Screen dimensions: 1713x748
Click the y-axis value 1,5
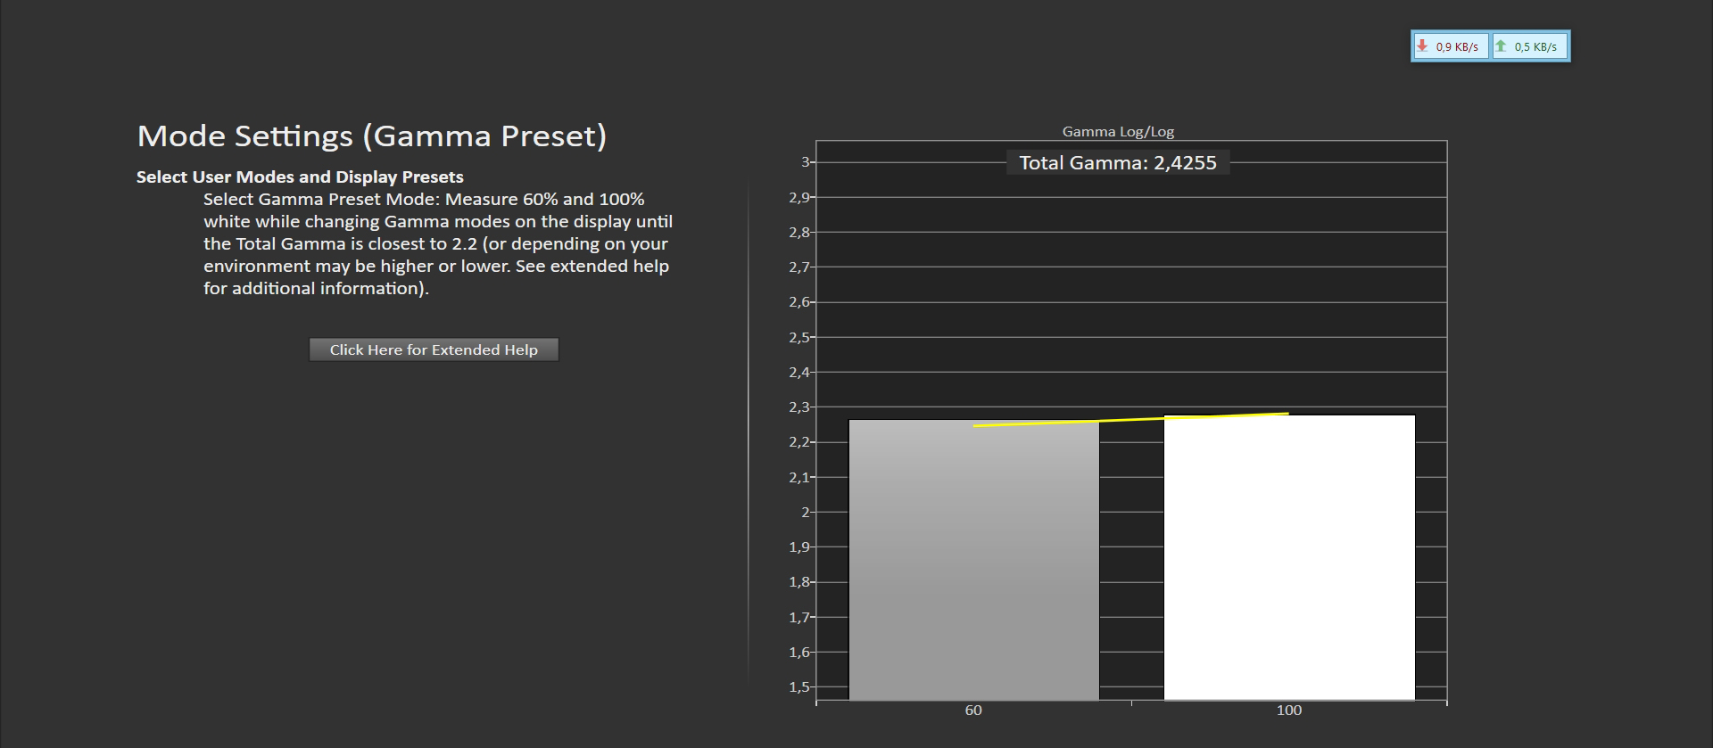[799, 687]
